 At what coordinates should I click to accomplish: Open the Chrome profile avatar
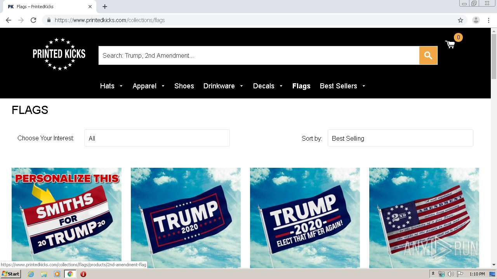coord(476,20)
